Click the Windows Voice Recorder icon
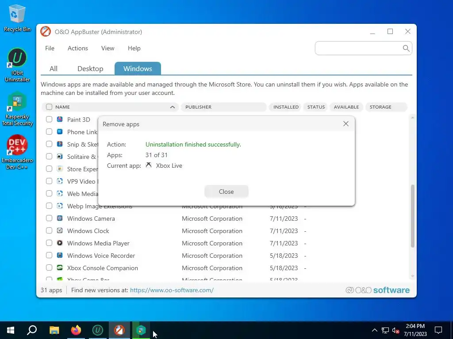 pyautogui.click(x=60, y=256)
